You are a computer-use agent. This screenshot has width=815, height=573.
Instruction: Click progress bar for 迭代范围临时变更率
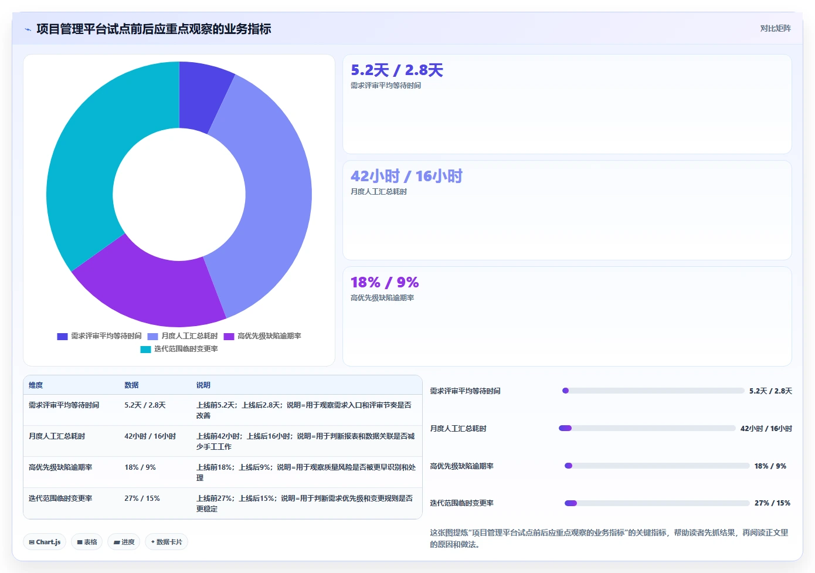click(657, 503)
